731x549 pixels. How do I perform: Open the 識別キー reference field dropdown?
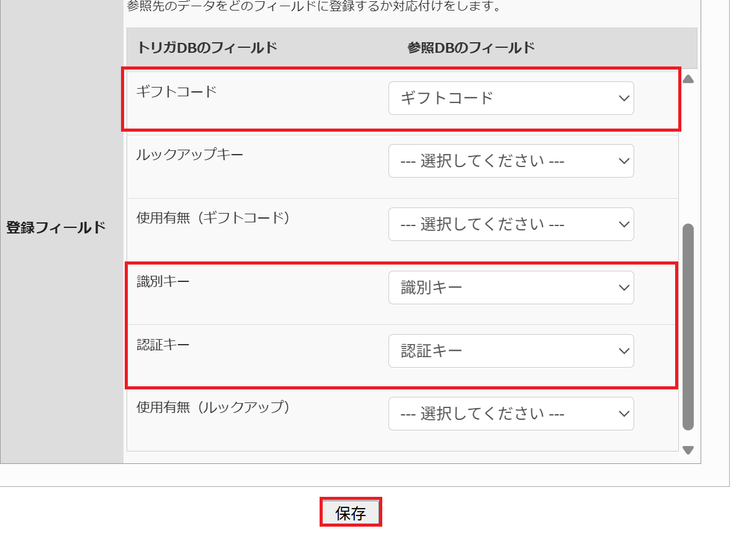[x=511, y=288]
